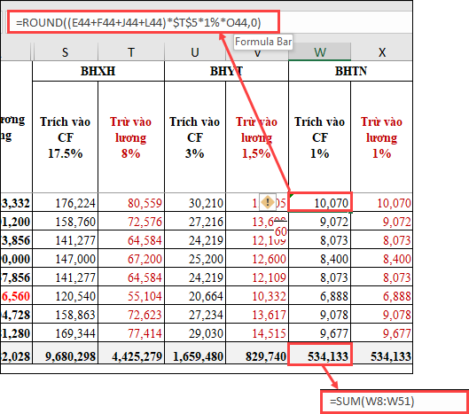Select red cell showing 80,559
The height and width of the screenshot is (414, 469).
click(131, 202)
